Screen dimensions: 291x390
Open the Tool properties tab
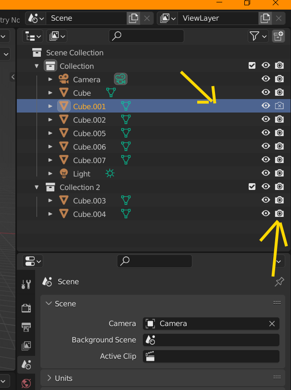(26, 285)
